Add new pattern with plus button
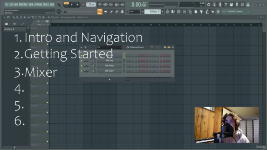The height and width of the screenshot is (150, 267). 162,12
